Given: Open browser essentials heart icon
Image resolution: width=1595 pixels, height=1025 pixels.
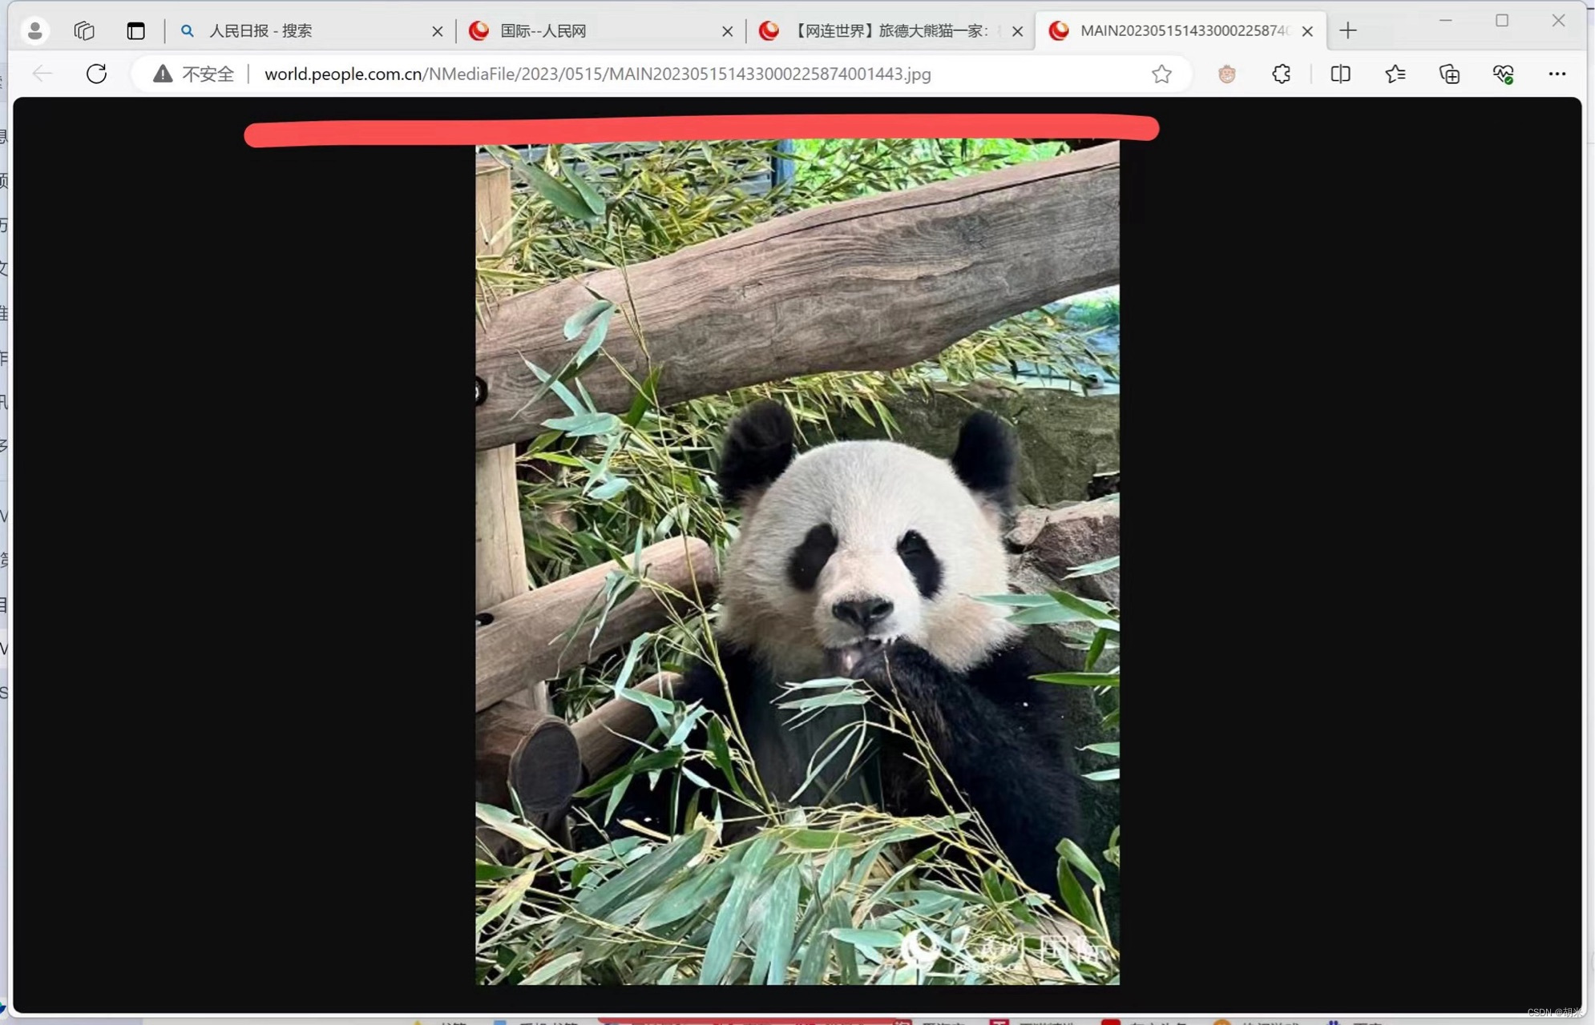Looking at the screenshot, I should (1503, 74).
